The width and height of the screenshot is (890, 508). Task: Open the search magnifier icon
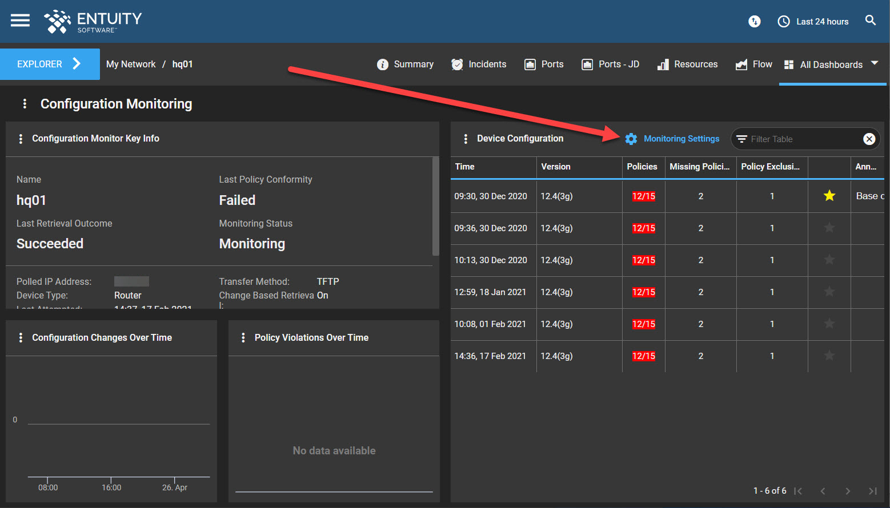(871, 21)
